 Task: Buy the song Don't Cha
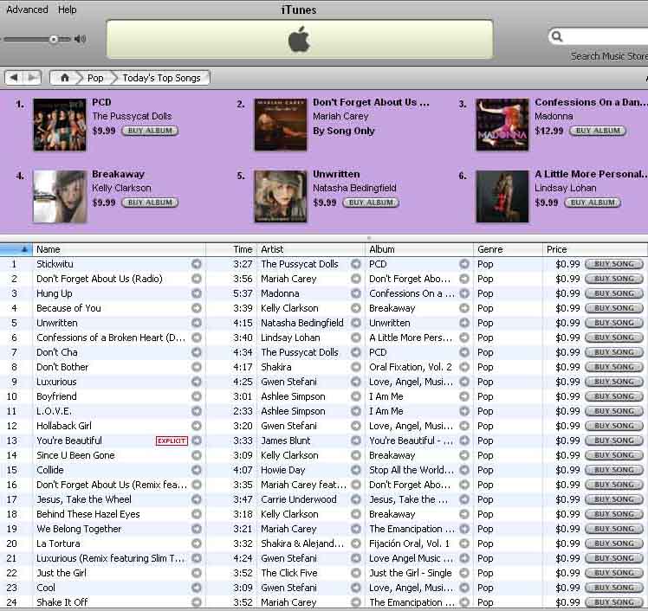[614, 352]
